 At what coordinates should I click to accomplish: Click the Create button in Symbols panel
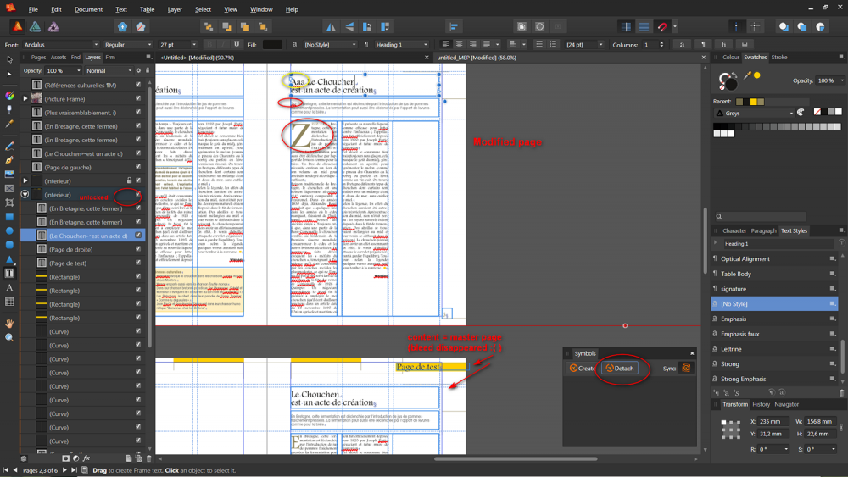click(582, 369)
